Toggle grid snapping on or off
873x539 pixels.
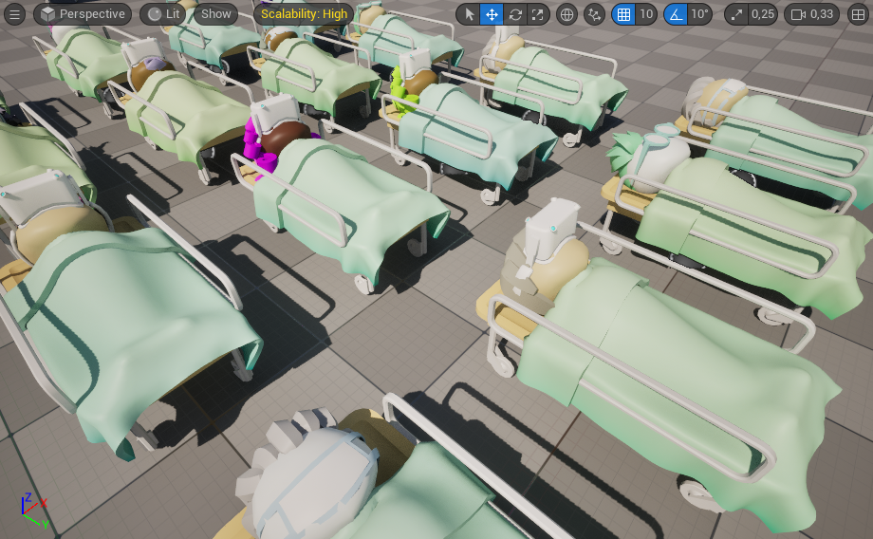623,14
